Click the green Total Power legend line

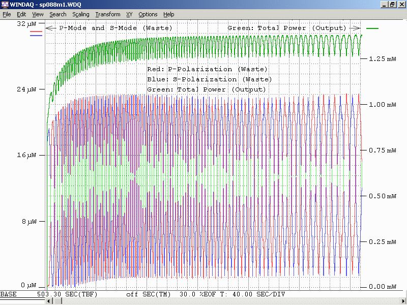pos(372,29)
